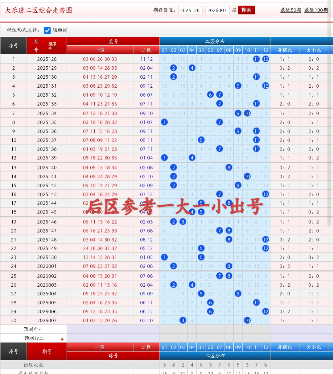Click the bottom header's 期号 cell

[47, 351]
